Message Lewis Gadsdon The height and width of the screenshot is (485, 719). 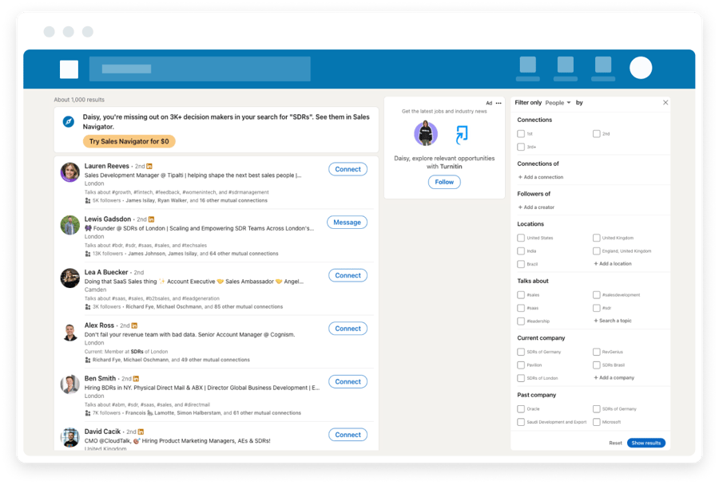[x=347, y=222]
